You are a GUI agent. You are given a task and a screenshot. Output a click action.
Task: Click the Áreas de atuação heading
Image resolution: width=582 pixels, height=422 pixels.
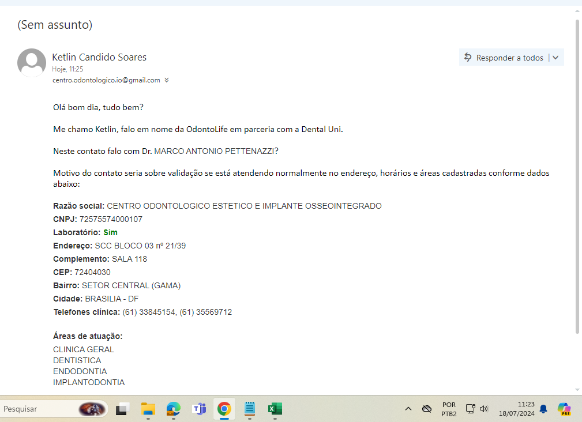[88, 336]
